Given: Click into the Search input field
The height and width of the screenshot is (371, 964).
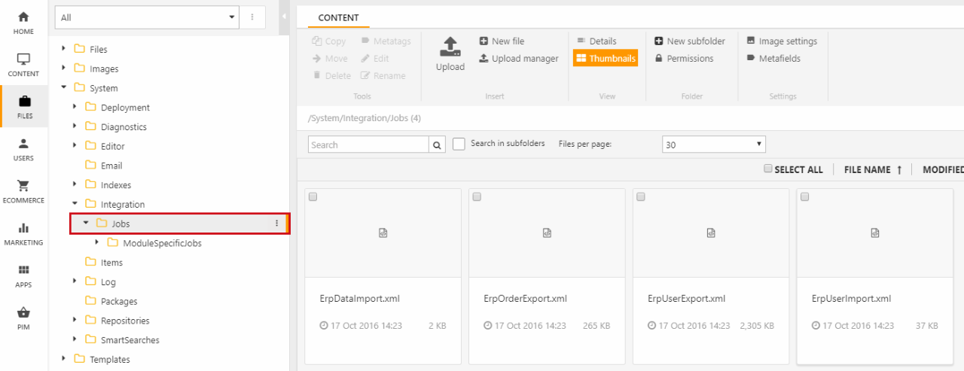Looking at the screenshot, I should pyautogui.click(x=368, y=144).
